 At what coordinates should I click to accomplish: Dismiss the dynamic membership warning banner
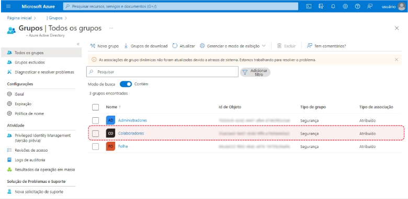[x=396, y=59]
